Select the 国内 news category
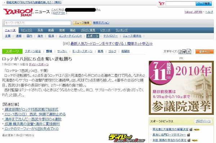216x143 pixels. (x=30, y=36)
